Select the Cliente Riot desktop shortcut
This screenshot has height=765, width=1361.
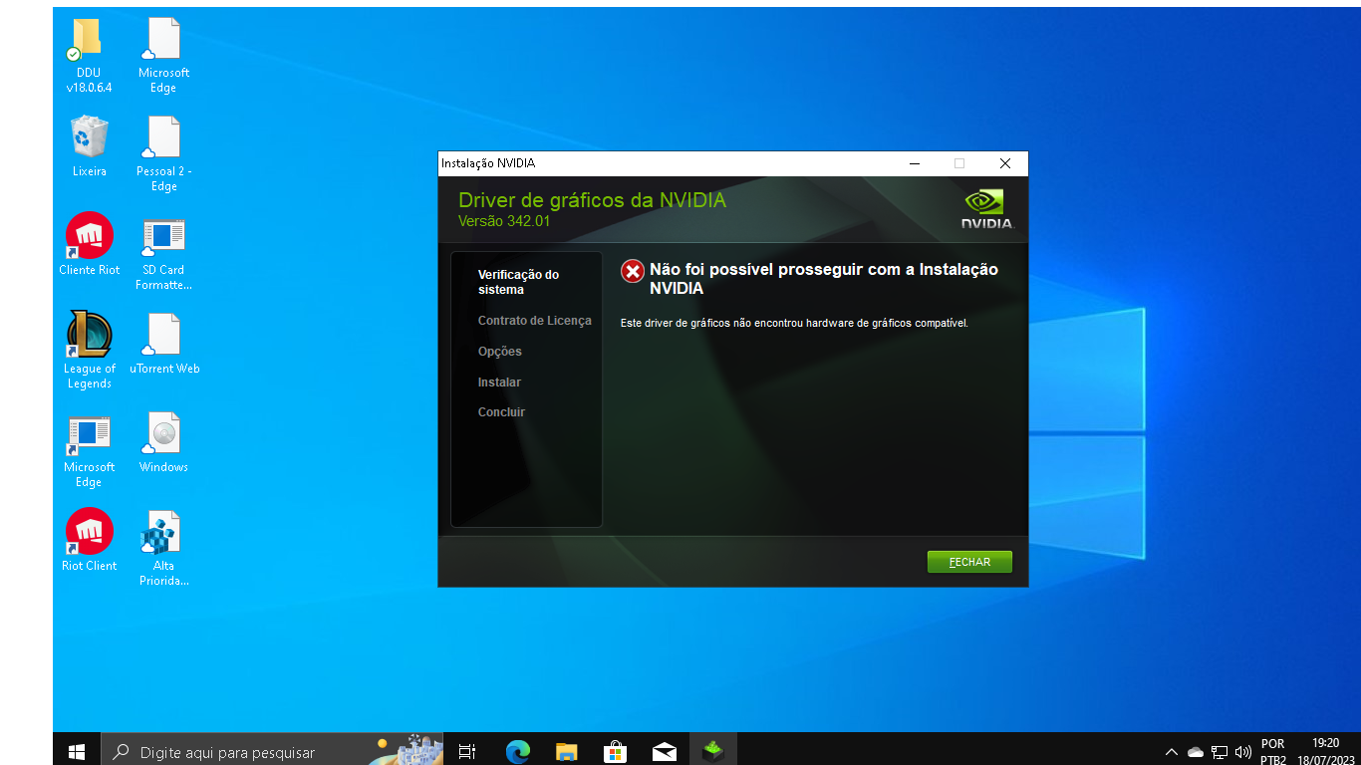pos(89,245)
